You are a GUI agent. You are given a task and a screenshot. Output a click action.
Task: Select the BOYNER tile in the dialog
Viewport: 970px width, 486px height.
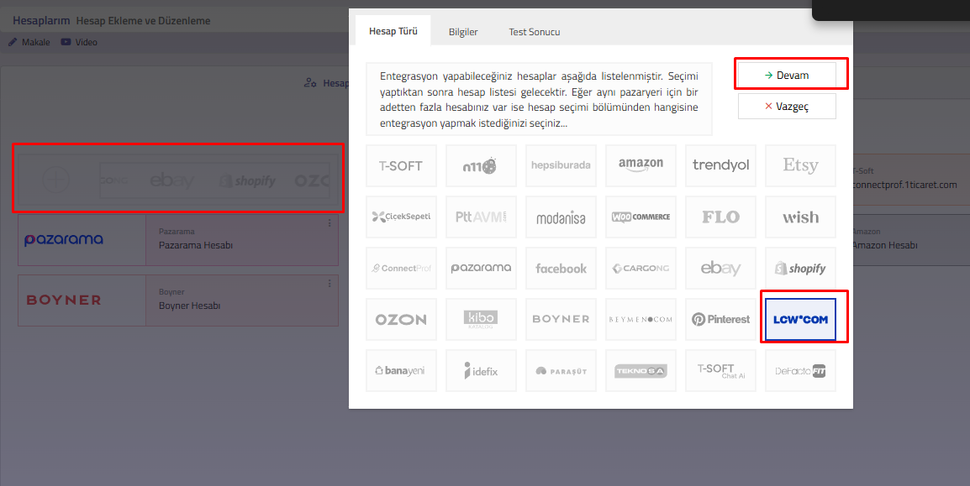coord(561,319)
